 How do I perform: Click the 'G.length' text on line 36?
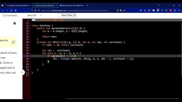(58, 31)
